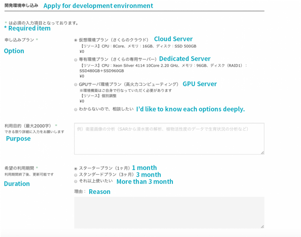Click the 希望の利用期間 label
Viewport: 301px width, 237px height.
pyautogui.click(x=19, y=168)
